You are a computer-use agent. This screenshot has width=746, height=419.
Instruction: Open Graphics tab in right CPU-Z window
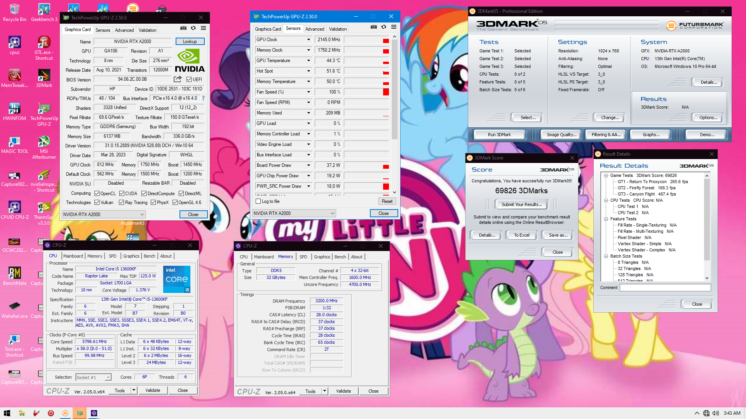tap(322, 257)
